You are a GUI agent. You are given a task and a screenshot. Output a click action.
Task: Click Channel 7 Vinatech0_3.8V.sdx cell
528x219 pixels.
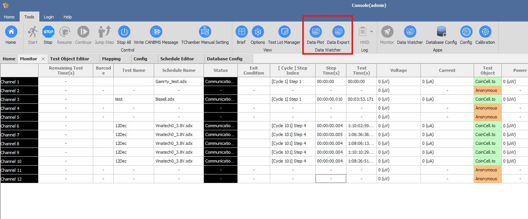tap(179, 134)
